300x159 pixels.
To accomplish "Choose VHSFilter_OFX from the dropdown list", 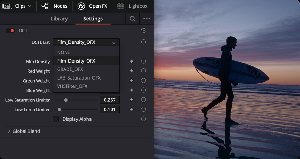I will tap(72, 86).
